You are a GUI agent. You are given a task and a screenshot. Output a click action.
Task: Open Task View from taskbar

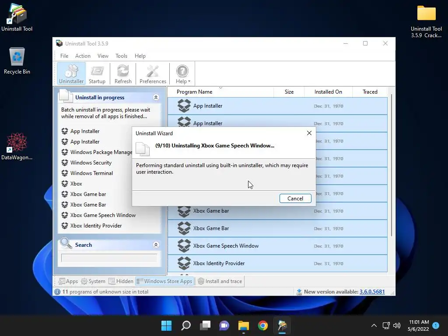pos(205,325)
